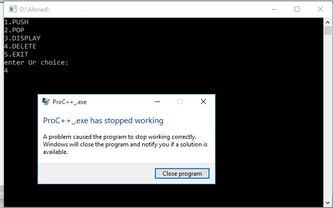Minimize the D:\Ahmed console window

coord(274,9)
